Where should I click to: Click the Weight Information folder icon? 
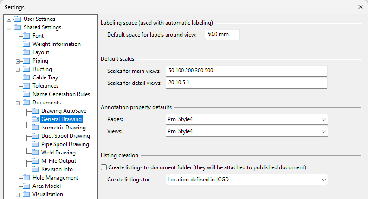26,44
